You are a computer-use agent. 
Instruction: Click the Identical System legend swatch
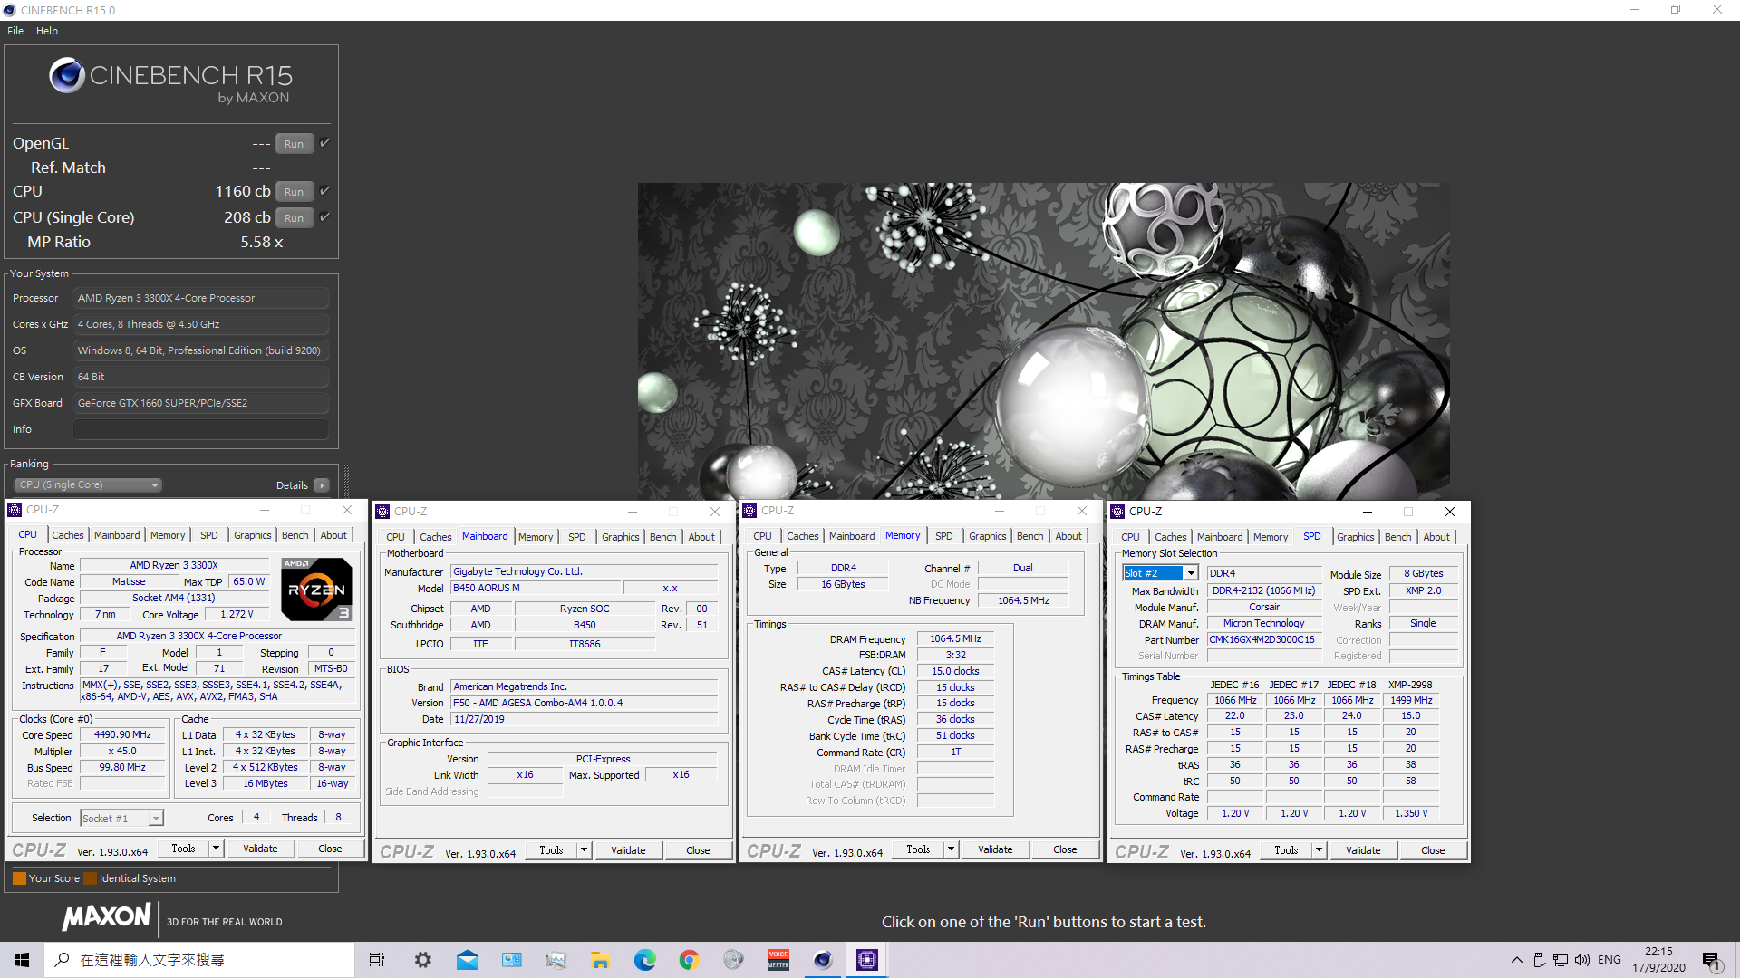90,878
